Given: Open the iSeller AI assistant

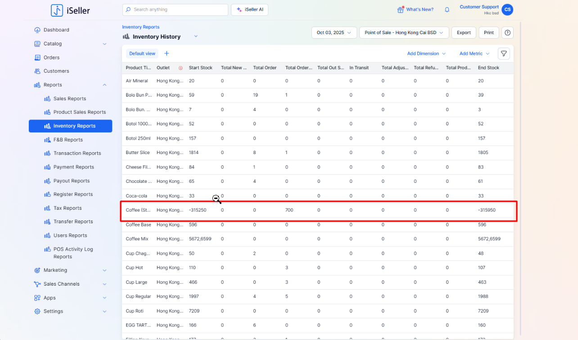Looking at the screenshot, I should [x=249, y=9].
